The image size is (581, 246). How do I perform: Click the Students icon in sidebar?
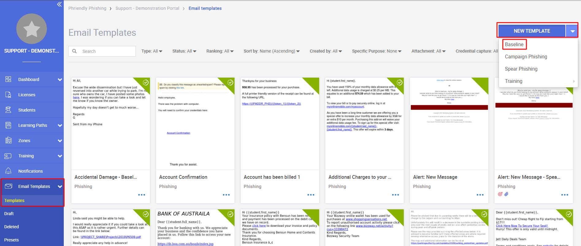click(x=8, y=110)
